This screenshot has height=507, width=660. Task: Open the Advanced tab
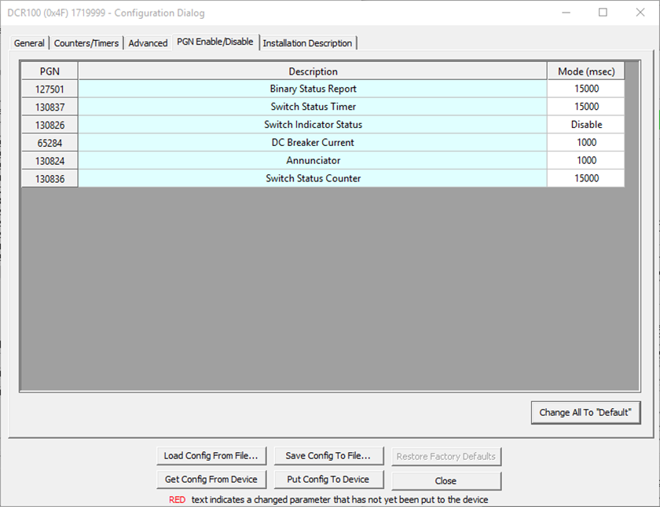click(x=148, y=43)
